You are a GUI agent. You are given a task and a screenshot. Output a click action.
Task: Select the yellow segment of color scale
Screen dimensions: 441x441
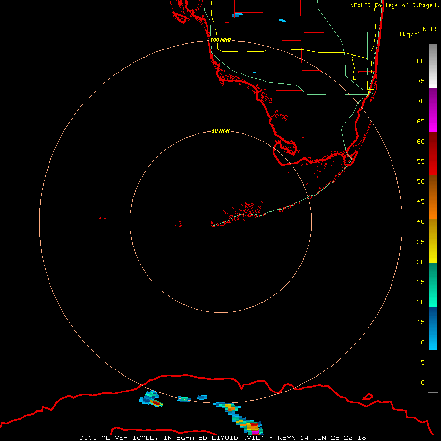pyautogui.click(x=433, y=241)
